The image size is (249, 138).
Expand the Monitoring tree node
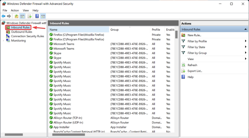click(3, 41)
